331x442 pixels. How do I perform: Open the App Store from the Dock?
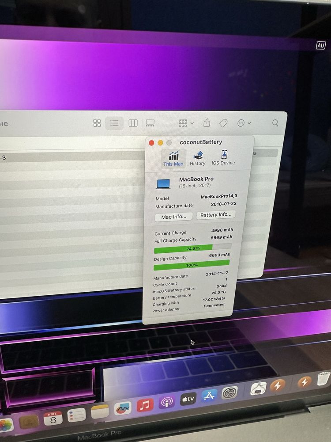[209, 396]
